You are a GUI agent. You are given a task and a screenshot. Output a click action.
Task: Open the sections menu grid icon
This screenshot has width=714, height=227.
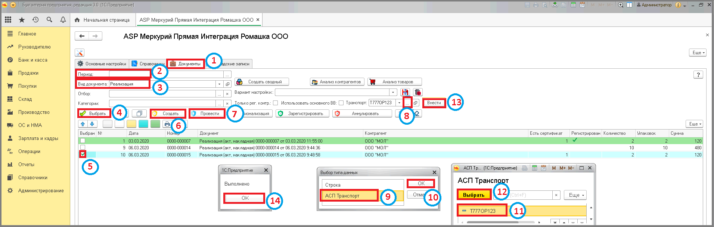coord(8,20)
